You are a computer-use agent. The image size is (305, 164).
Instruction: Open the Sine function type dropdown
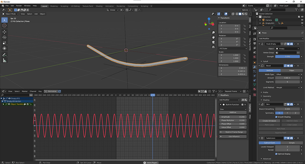[x=233, y=109]
